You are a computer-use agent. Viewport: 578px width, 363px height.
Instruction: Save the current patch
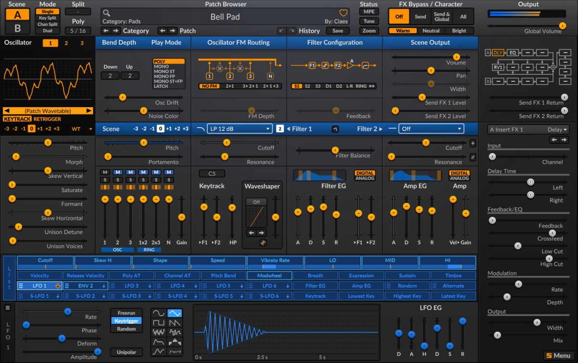[338, 30]
